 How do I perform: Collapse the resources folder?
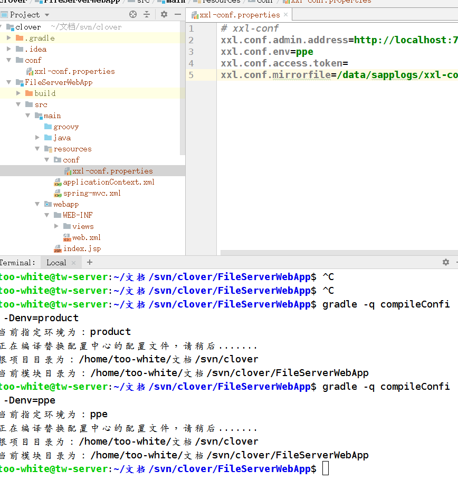(37, 149)
